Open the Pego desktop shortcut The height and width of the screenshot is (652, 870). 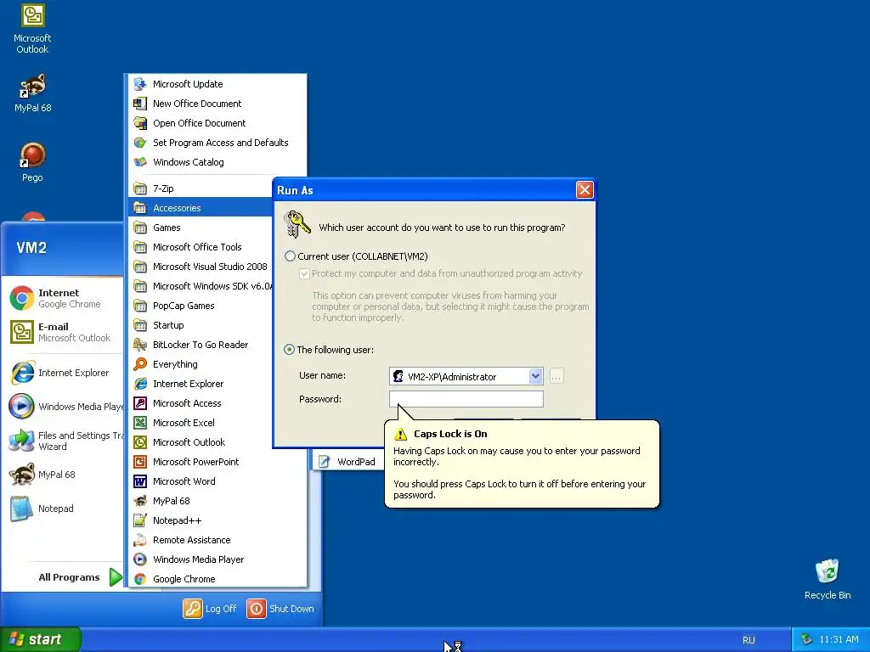click(32, 162)
